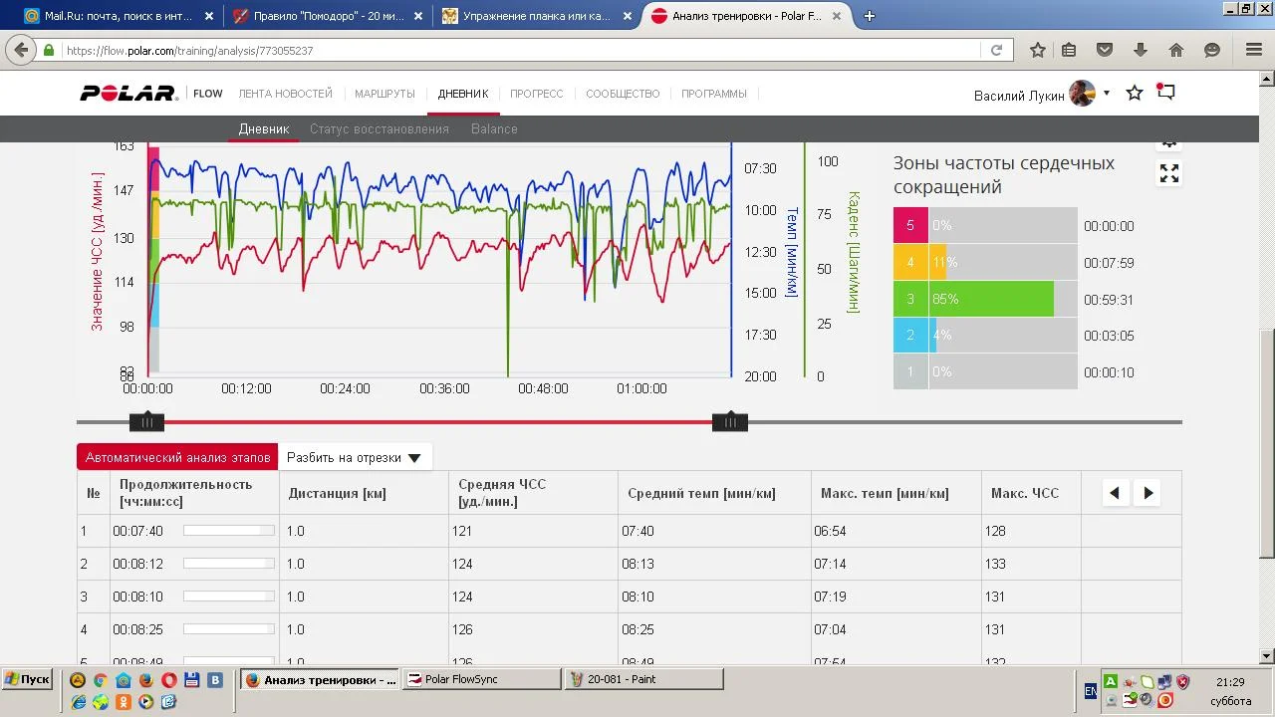Open the Pocket icon in toolbar
Screen dimensions: 1275x717
click(1105, 50)
